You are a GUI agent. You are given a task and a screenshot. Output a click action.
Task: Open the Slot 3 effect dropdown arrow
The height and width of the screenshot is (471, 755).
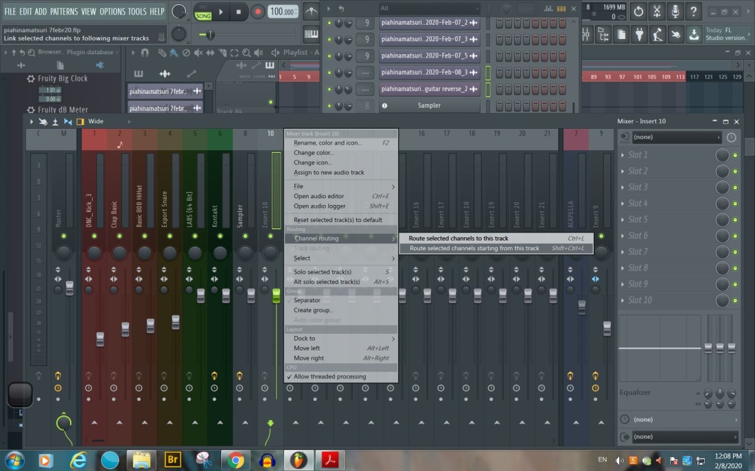pos(622,187)
